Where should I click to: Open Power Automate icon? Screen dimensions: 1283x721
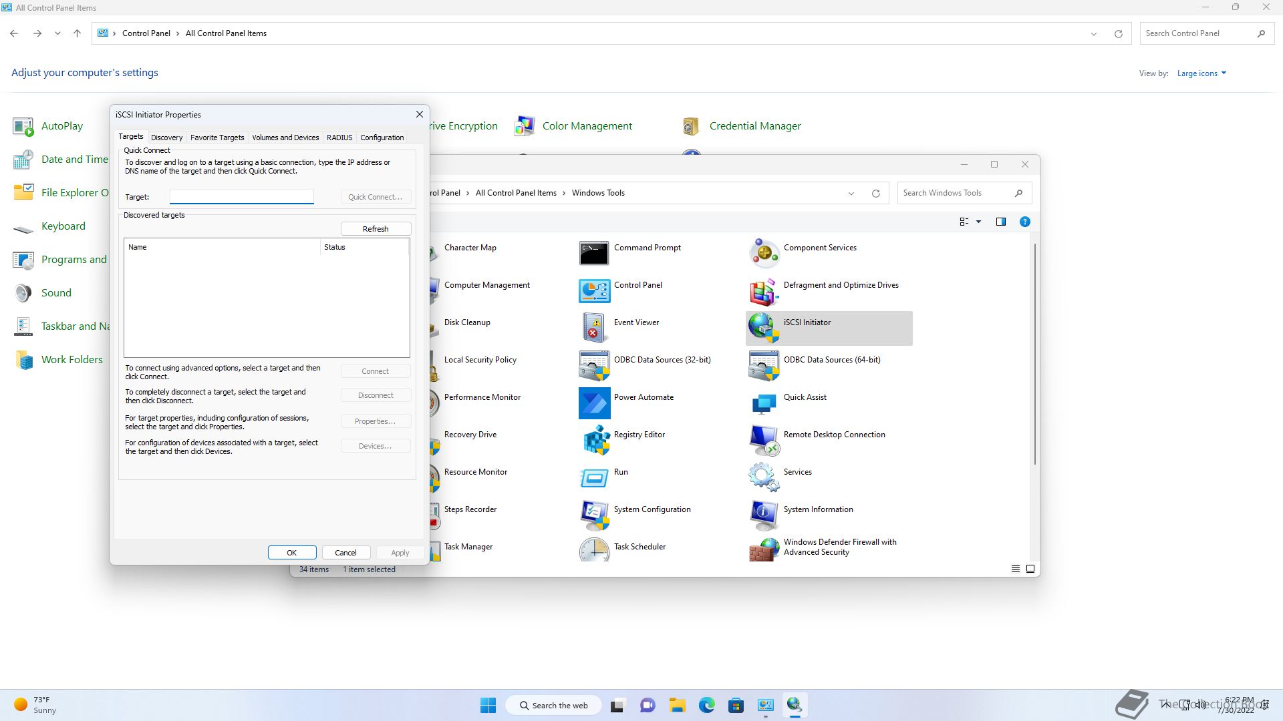(594, 403)
